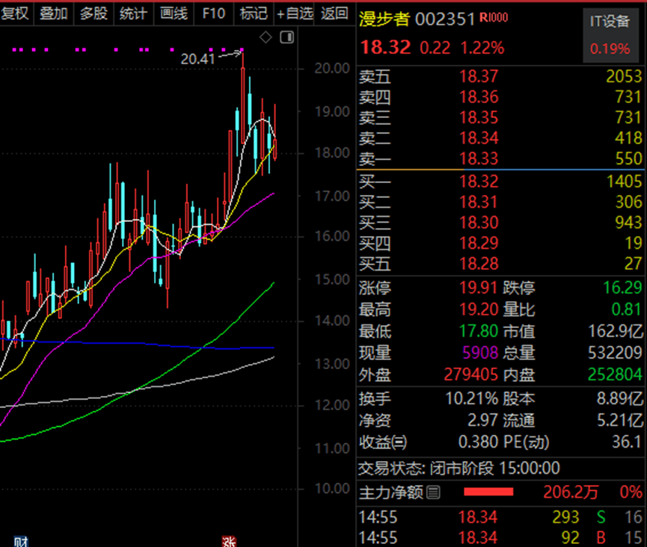
Task: Click the 买一 volume 1405
Action: pyautogui.click(x=624, y=182)
